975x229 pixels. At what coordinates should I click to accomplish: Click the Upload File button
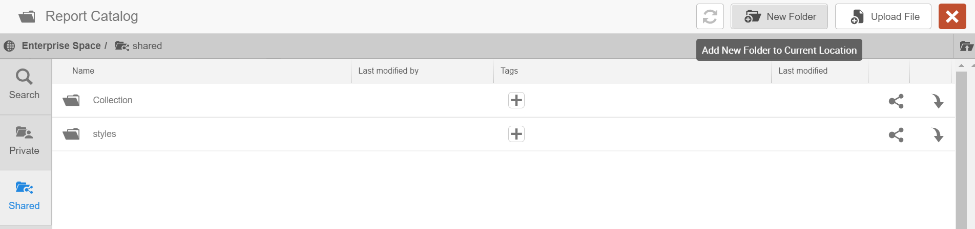pyautogui.click(x=883, y=17)
